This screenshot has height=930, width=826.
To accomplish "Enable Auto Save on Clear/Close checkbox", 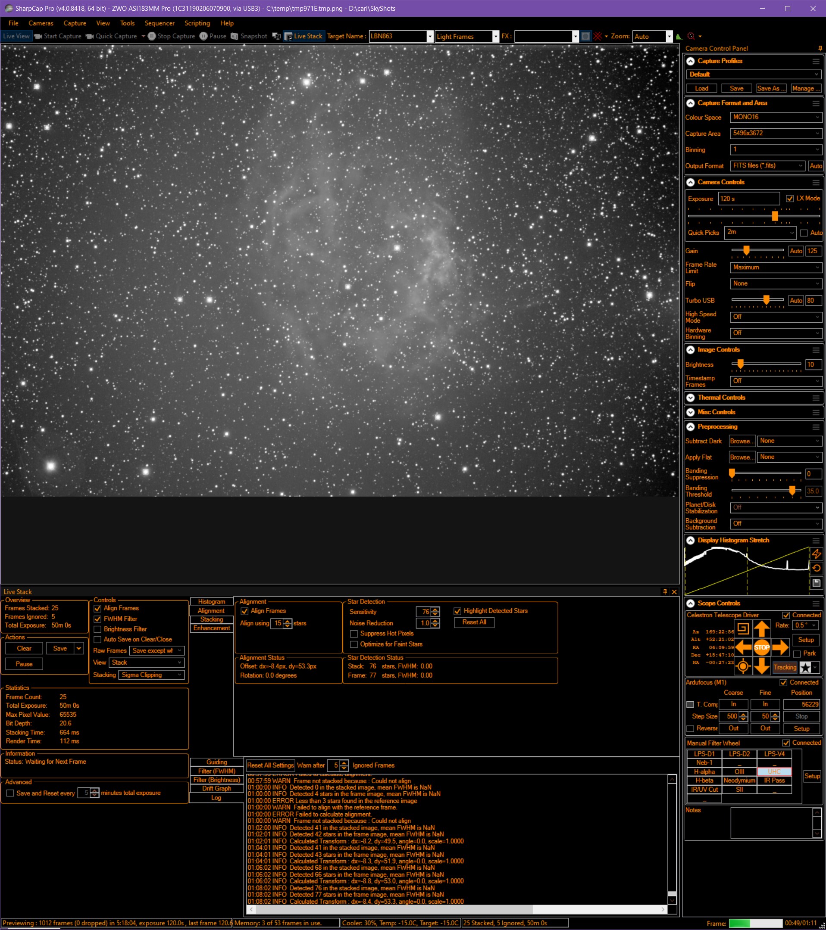I will pyautogui.click(x=97, y=639).
